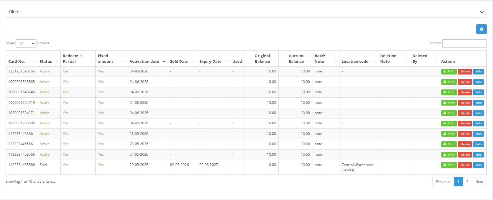Viewport: 493px width, 200px height.
Task: Sort by Fixed amount column
Action: pyautogui.click(x=111, y=59)
